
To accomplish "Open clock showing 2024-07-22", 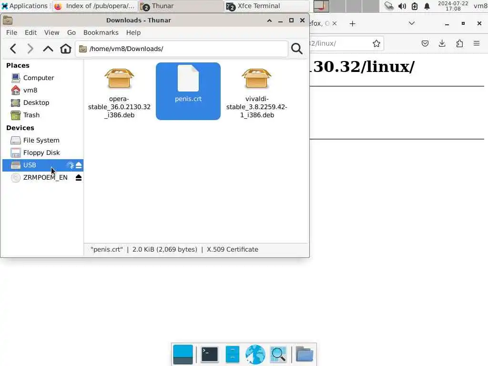I will click(x=453, y=6).
